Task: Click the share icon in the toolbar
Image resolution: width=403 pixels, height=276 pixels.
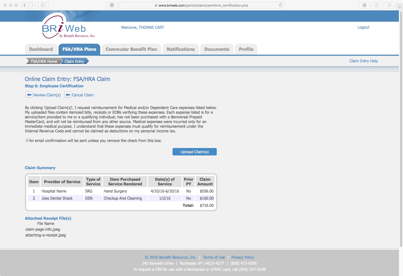Action: click(x=377, y=5)
